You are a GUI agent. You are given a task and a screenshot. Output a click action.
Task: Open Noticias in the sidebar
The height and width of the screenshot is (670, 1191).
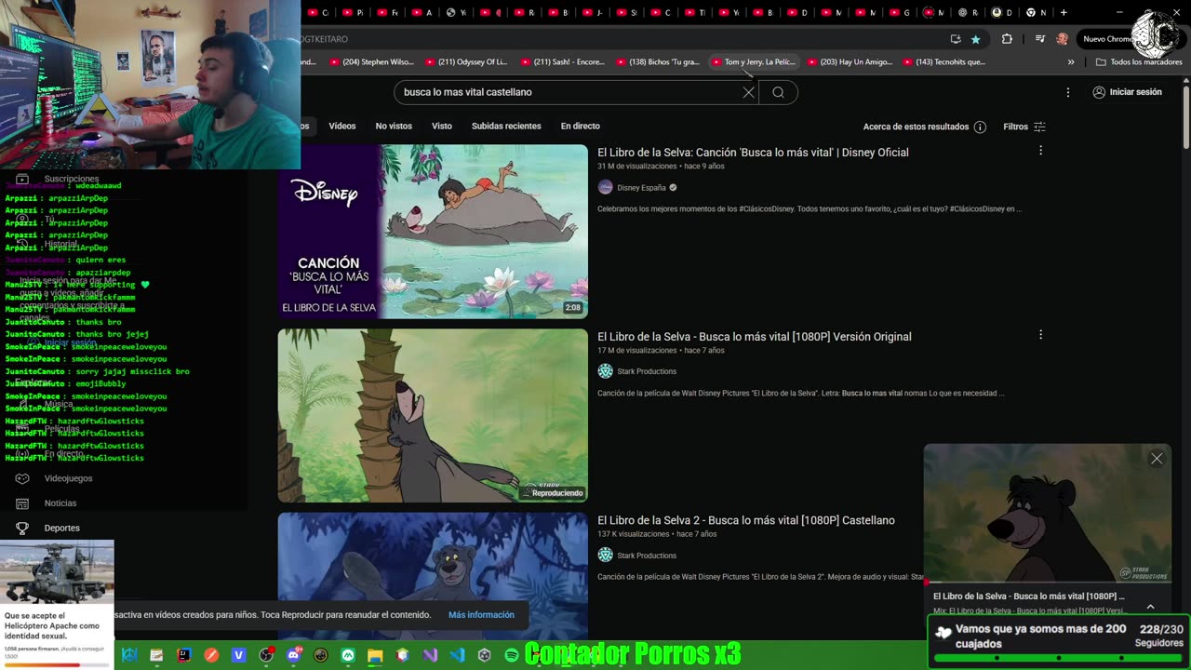pos(60,503)
